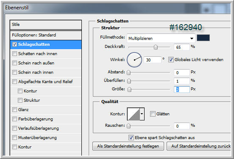This screenshot has height=159, width=234.
Task: Select the Stile entry in list
Action: [46, 25]
